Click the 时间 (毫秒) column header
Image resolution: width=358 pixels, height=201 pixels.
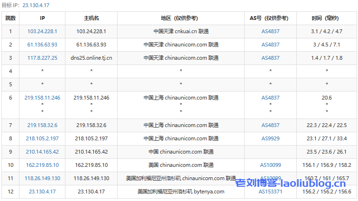[x=326, y=18]
